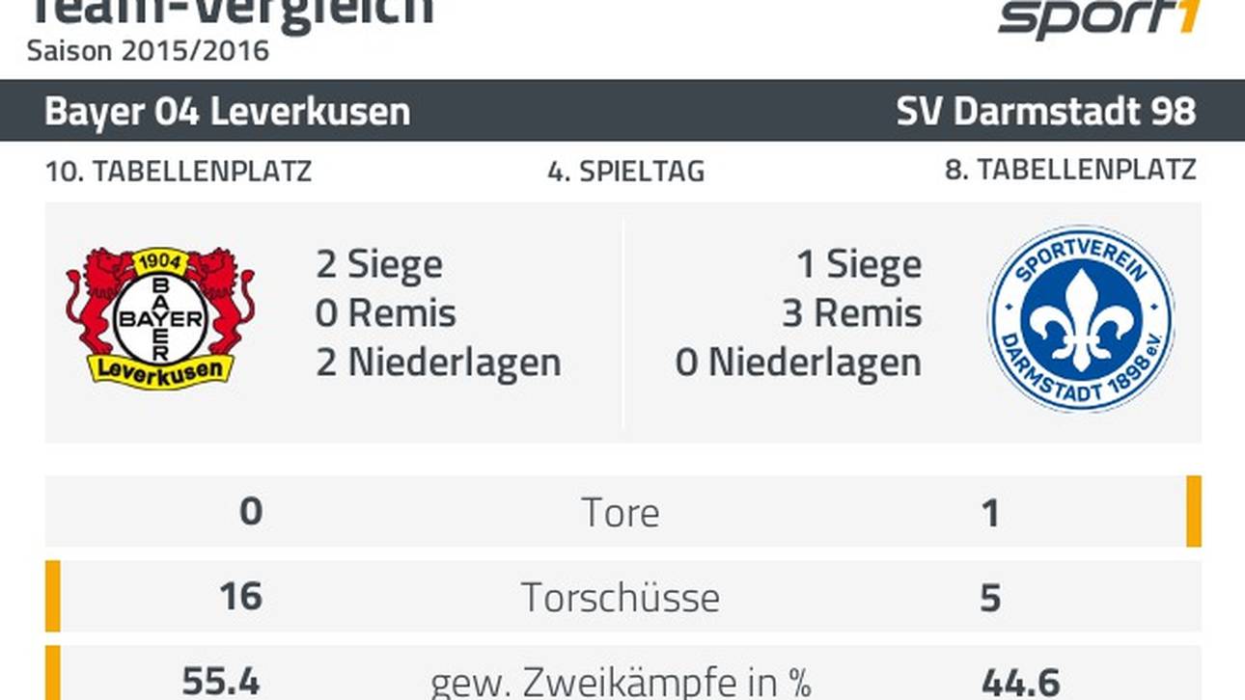
Task: Click Leverkusen's 2 Siege text
Action: point(379,265)
